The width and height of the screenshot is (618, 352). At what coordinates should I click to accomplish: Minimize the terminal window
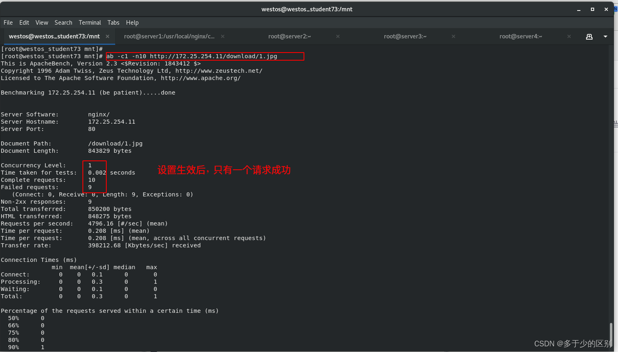579,9
